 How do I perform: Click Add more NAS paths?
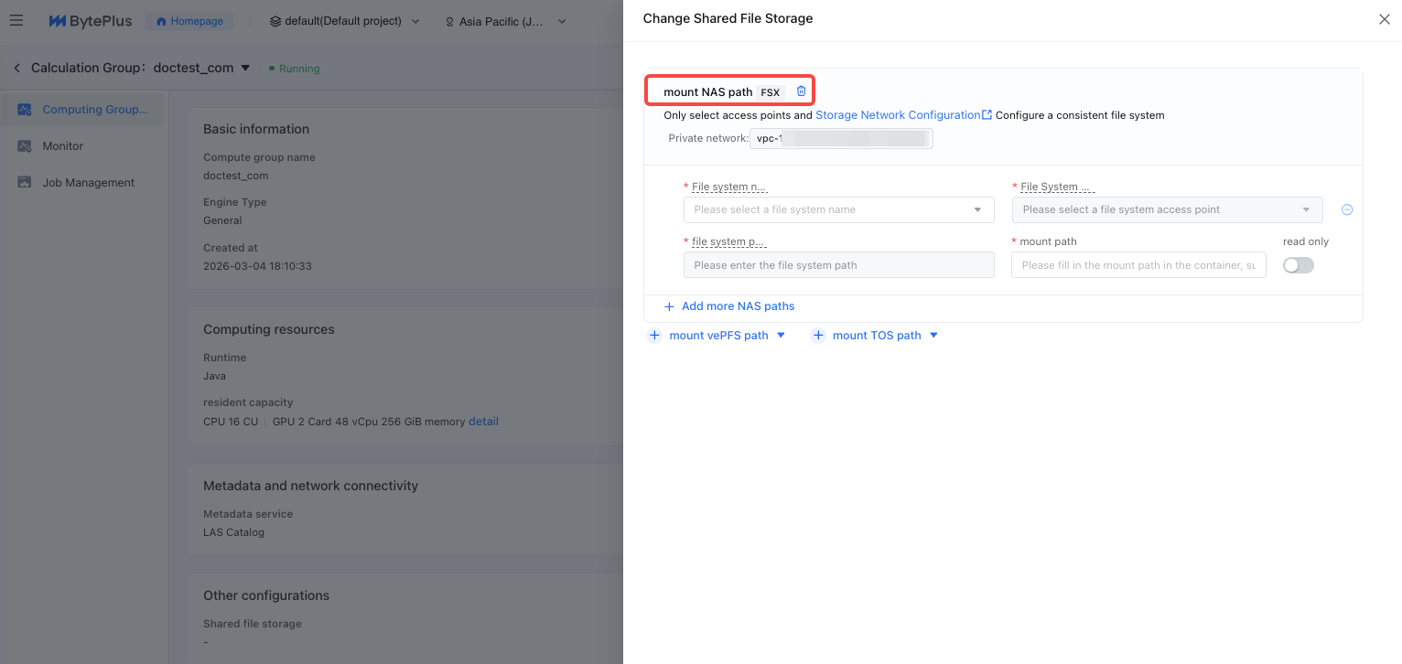coord(737,306)
